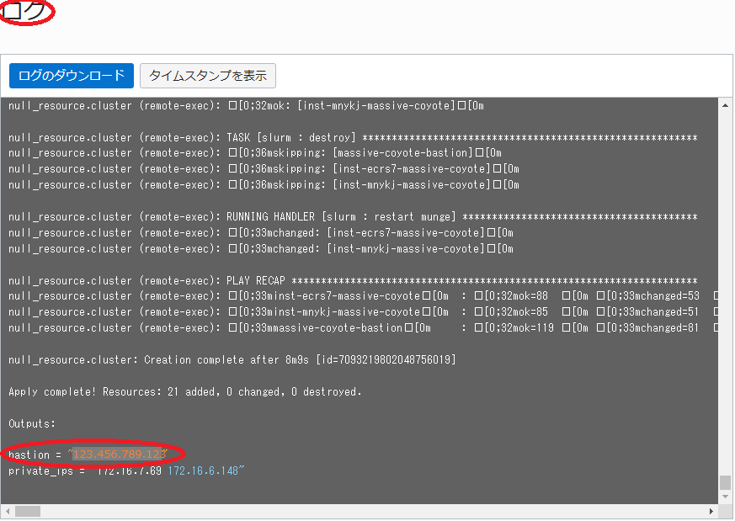Image resolution: width=735 pixels, height=521 pixels.
Task: Click the 'PLAY RECAP' log line
Action: tap(352, 280)
